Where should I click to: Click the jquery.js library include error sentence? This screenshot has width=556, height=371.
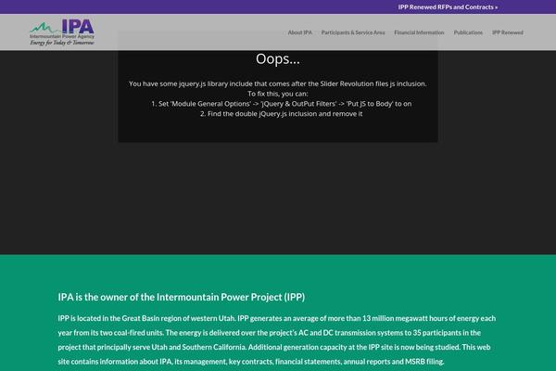[278, 83]
